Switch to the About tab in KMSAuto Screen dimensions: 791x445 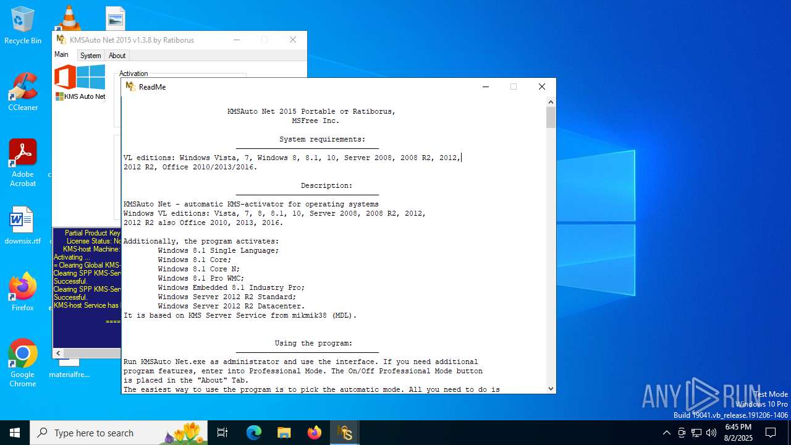[117, 56]
